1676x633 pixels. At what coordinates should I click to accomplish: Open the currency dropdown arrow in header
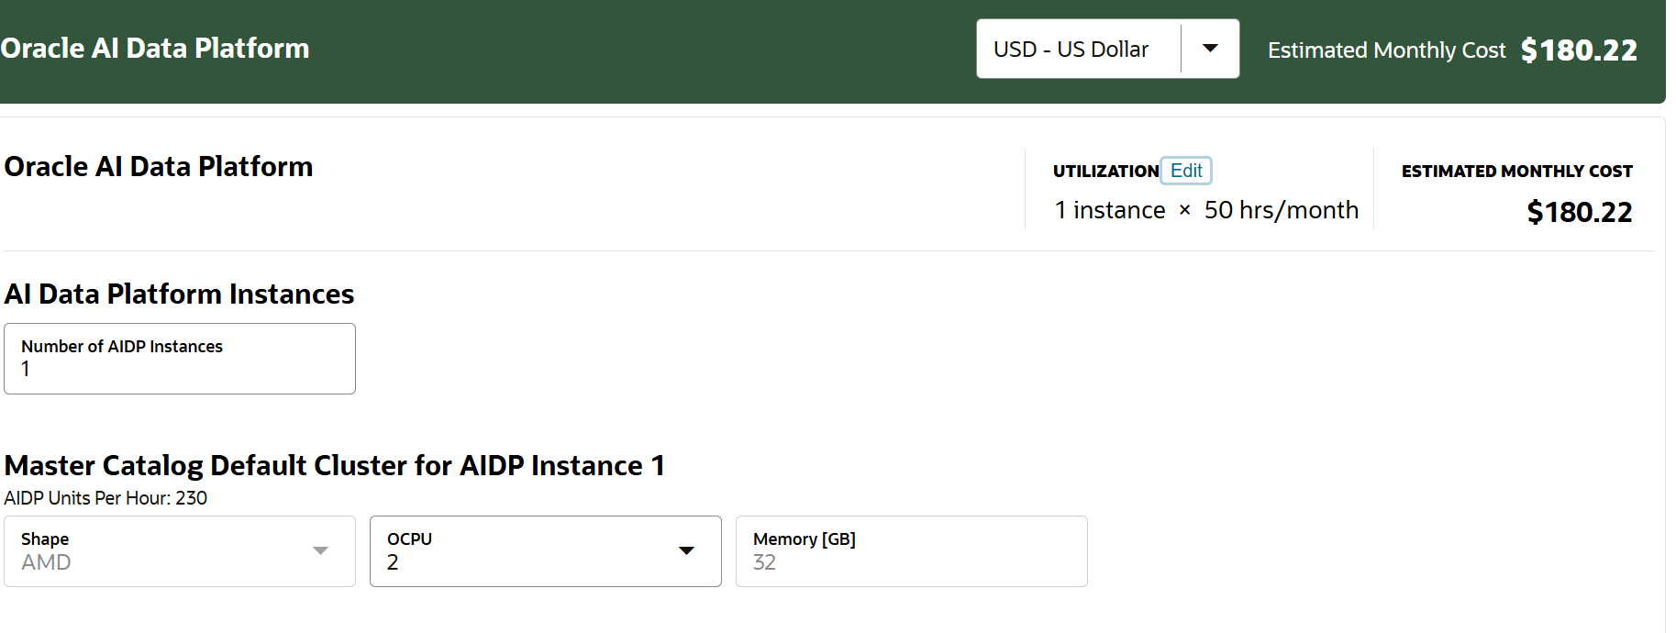pos(1210,49)
